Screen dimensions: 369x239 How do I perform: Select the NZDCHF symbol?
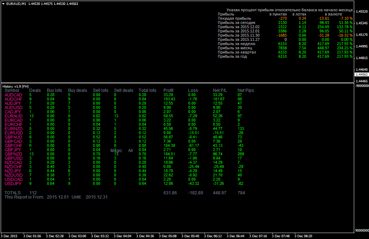pyautogui.click(x=13, y=167)
